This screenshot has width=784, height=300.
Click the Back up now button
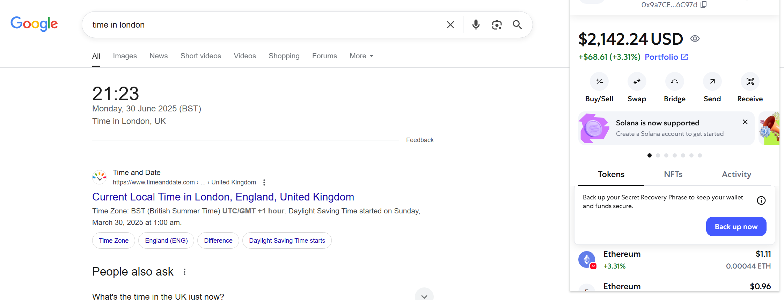pos(736,227)
